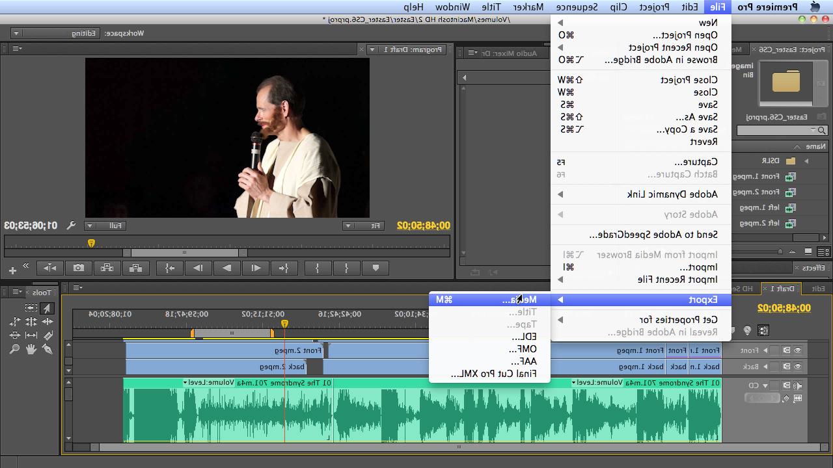Select the Razor tool

48,335
